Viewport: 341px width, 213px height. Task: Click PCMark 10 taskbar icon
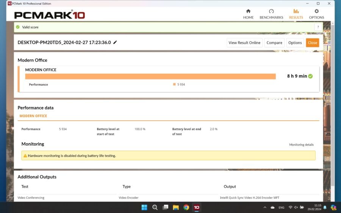(197, 207)
